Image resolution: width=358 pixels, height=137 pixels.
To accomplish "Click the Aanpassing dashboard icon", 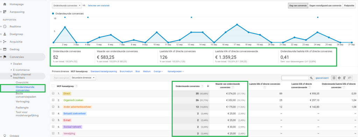I will pyautogui.click(x=5, y=12).
